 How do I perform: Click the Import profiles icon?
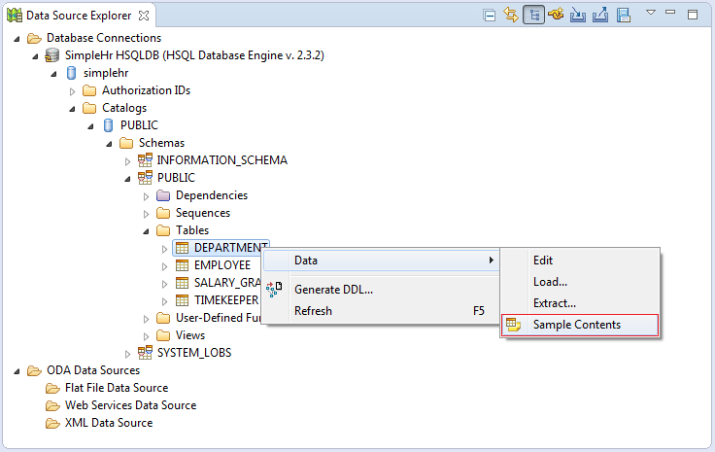[x=578, y=15]
